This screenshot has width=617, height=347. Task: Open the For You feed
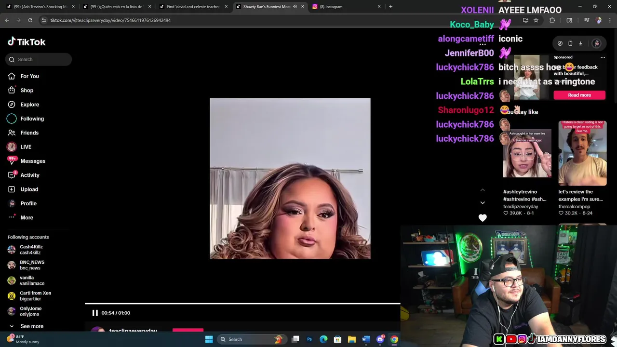point(29,76)
